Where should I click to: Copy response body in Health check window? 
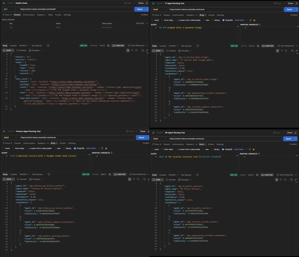pyautogui.click(x=143, y=51)
